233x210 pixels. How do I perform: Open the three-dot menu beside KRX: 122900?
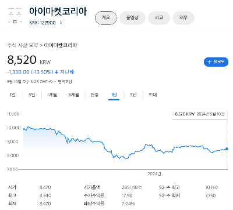point(61,23)
